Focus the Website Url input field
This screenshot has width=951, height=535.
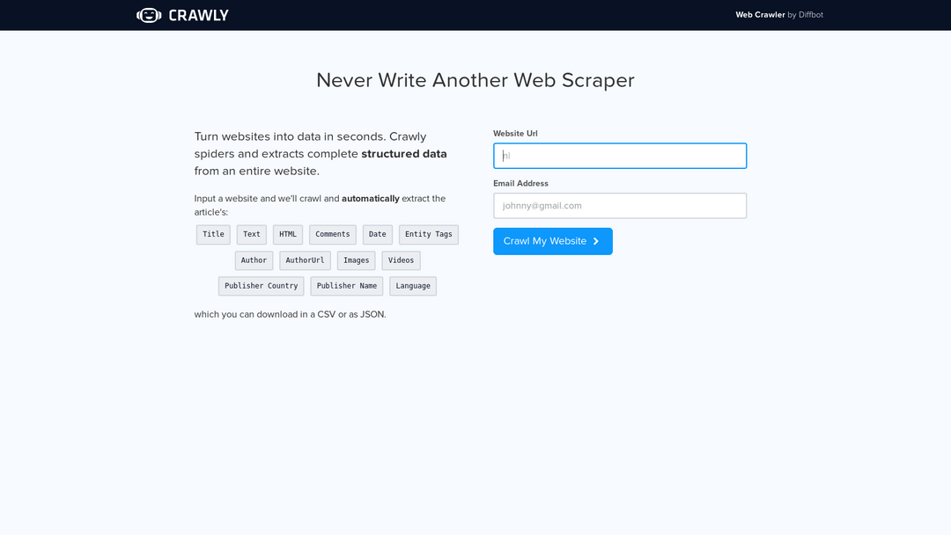pos(620,156)
